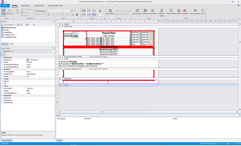This screenshot has width=241, height=146.
Task: Collapse the Appearance property category
Action: (x=1, y=57)
